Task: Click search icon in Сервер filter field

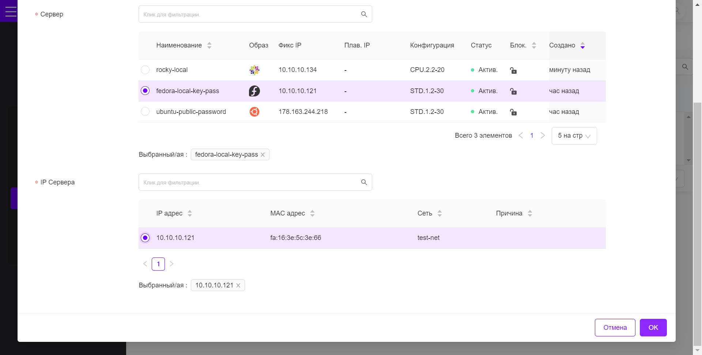Action: click(364, 14)
